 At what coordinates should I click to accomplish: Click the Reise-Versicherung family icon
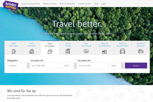(x=86, y=51)
